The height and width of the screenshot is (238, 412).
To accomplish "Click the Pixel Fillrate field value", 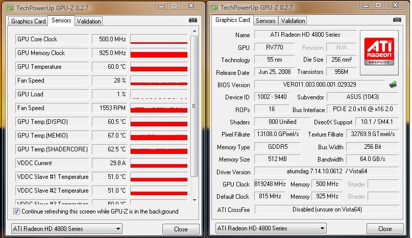I will (x=277, y=134).
